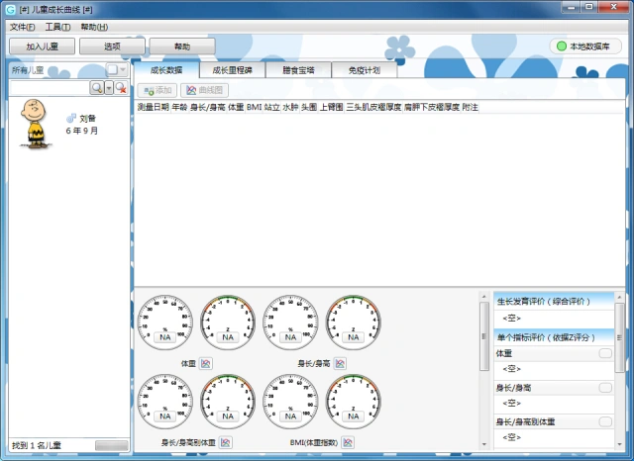Open the chart icon next to 体重
Screen dimensions: 634x461
206,364
